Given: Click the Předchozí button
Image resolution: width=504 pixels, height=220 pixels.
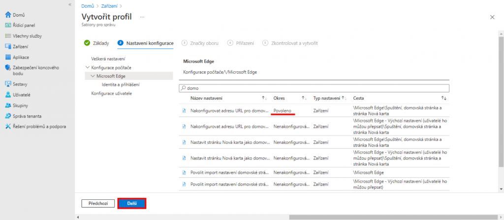Looking at the screenshot, I should point(98,203).
